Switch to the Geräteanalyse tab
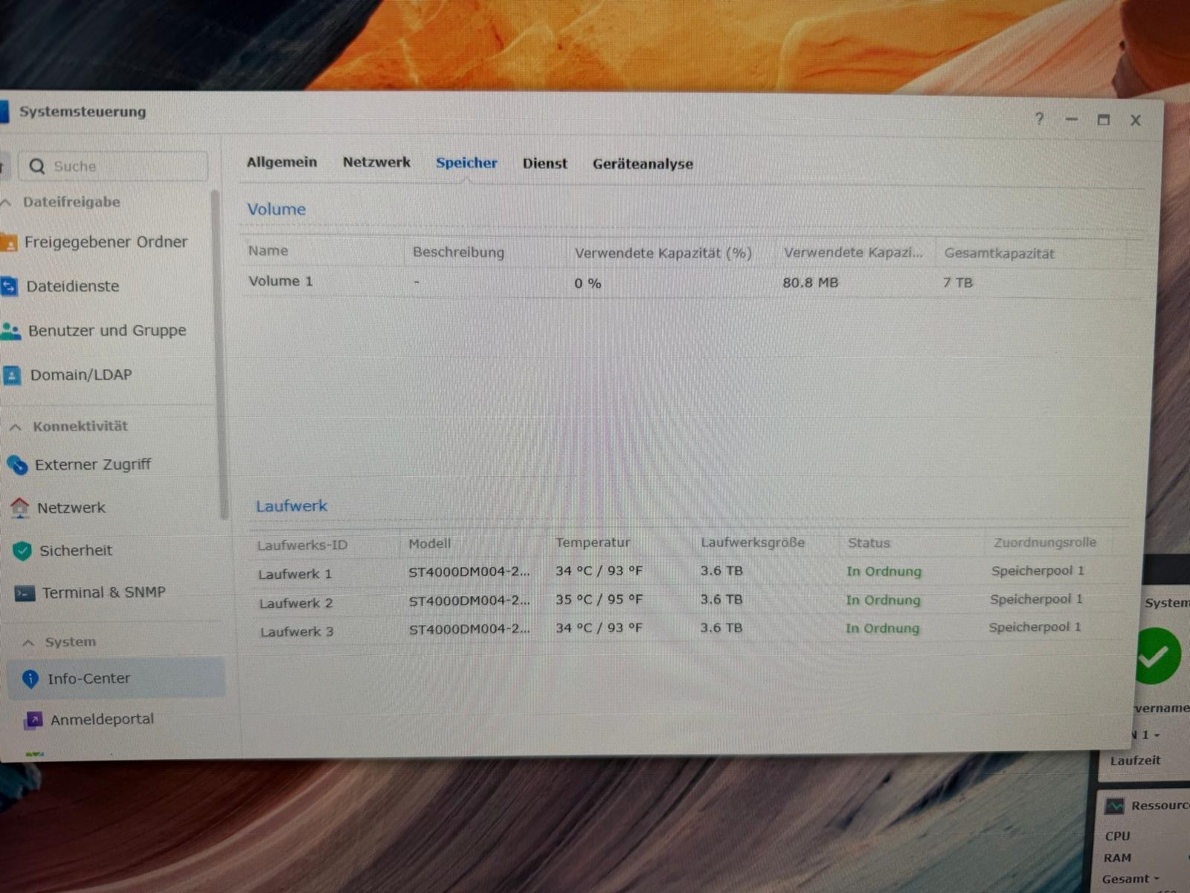 click(x=643, y=164)
